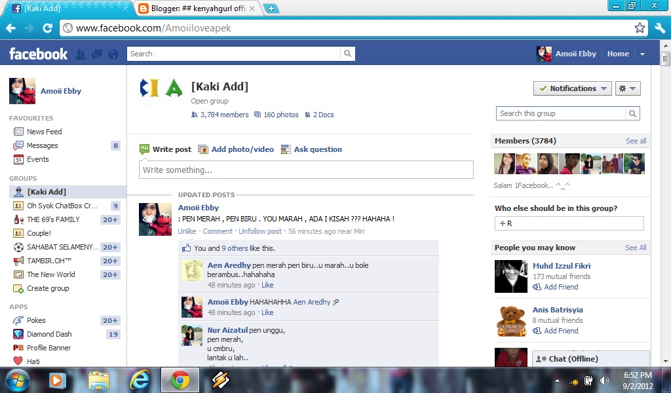Select [Kaki Add] group in sidebar
The width and height of the screenshot is (671, 393).
click(67, 191)
